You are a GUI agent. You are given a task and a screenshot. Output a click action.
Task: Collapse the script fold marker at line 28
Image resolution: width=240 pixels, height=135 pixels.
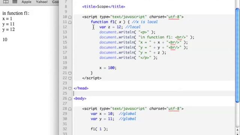[70, 109]
